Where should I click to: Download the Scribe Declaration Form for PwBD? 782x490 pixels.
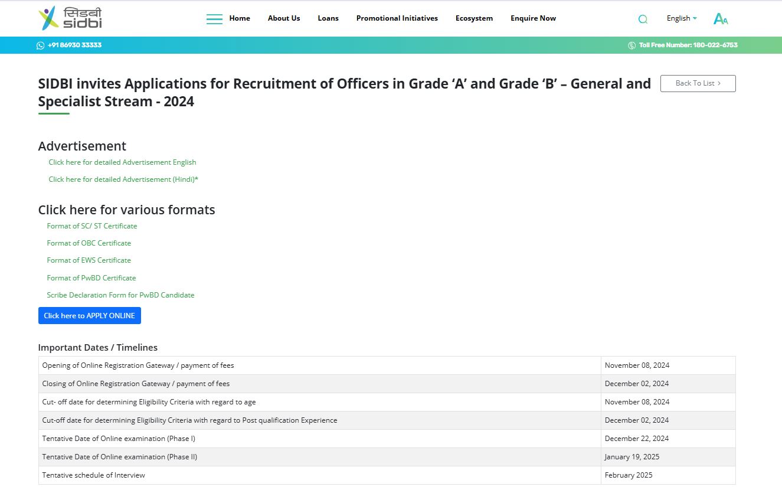[x=120, y=295]
